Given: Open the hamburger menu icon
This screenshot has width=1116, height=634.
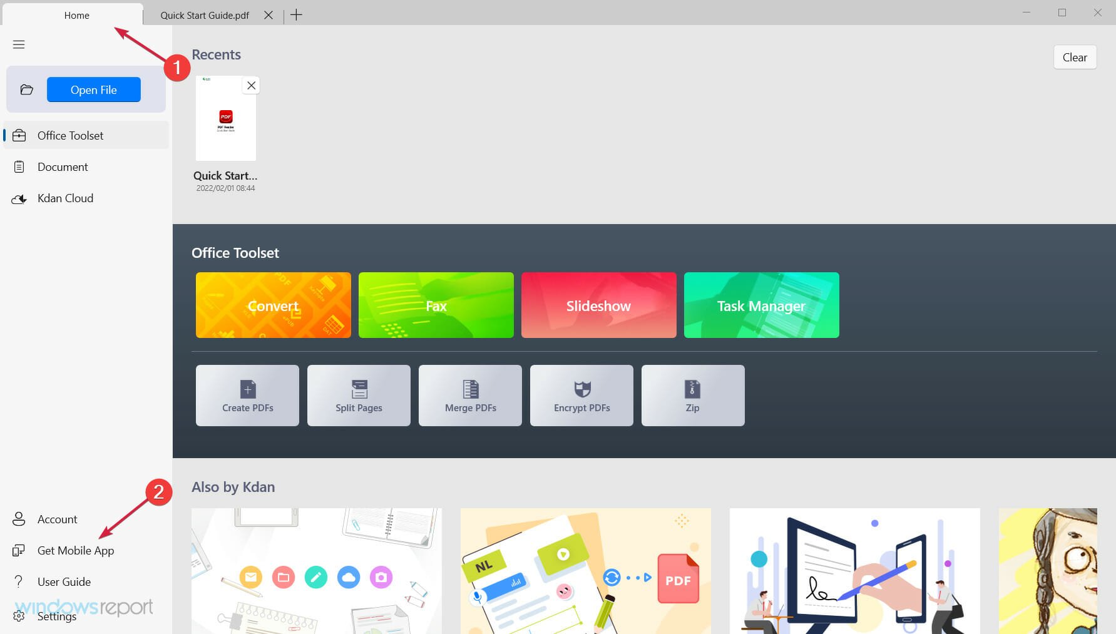Looking at the screenshot, I should coord(19,44).
